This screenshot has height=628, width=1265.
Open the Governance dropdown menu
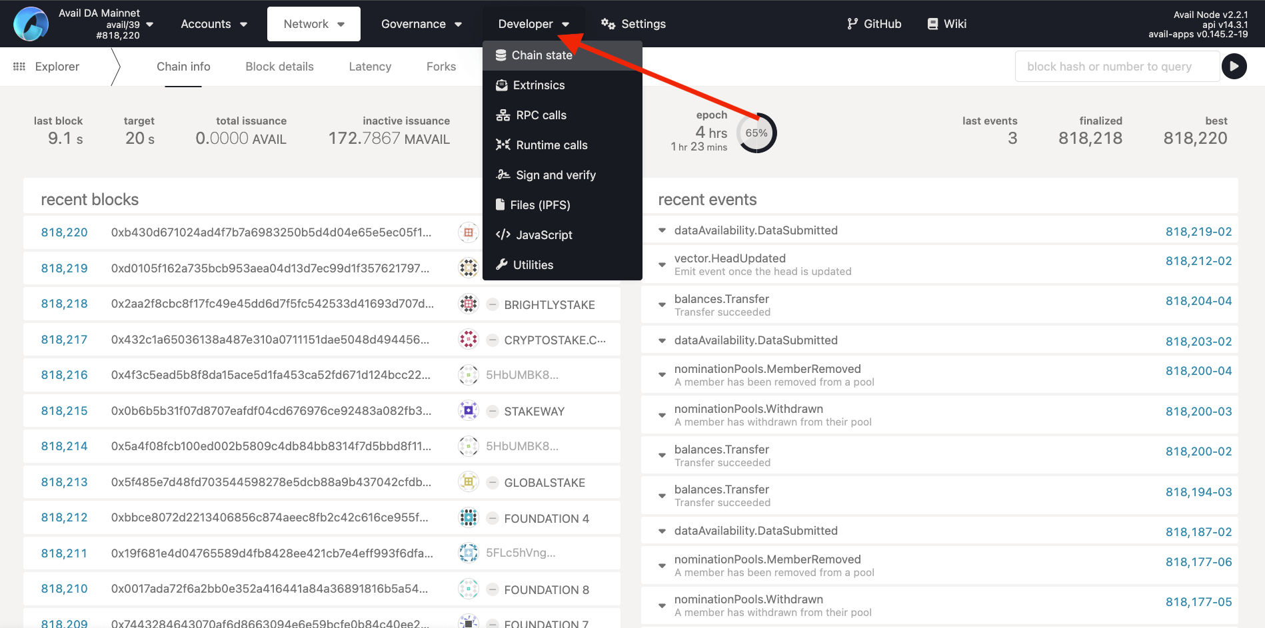coord(421,24)
